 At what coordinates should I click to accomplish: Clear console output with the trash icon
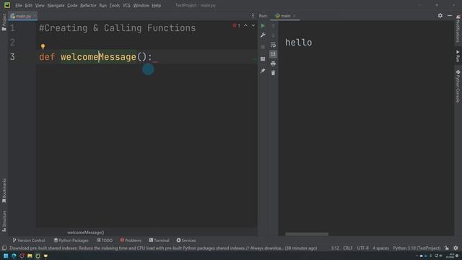tap(273, 73)
